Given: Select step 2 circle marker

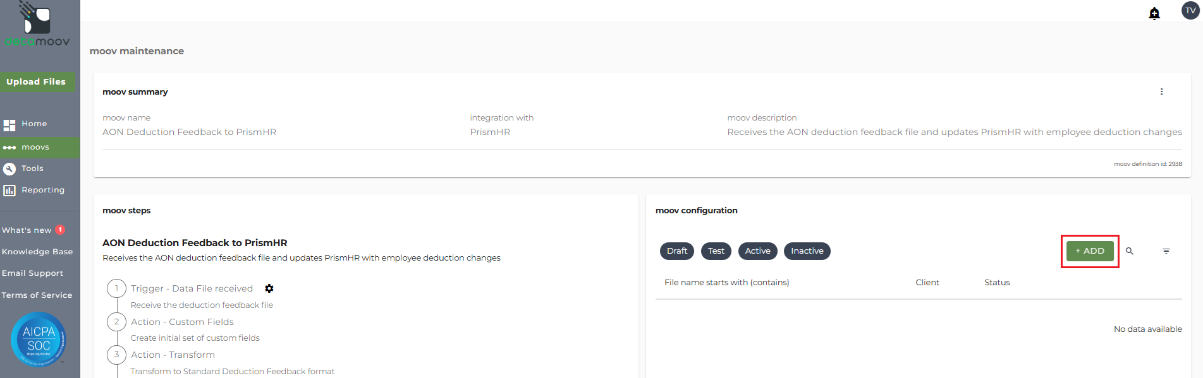Looking at the screenshot, I should 116,322.
